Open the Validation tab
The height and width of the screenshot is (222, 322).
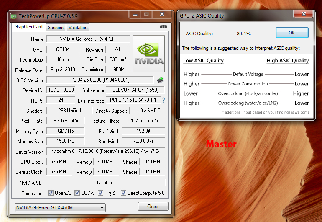point(78,28)
